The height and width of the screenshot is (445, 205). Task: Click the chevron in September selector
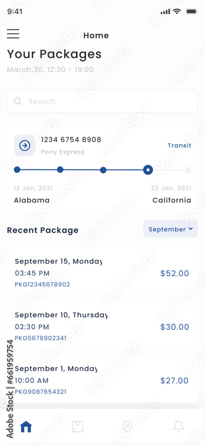(190, 229)
